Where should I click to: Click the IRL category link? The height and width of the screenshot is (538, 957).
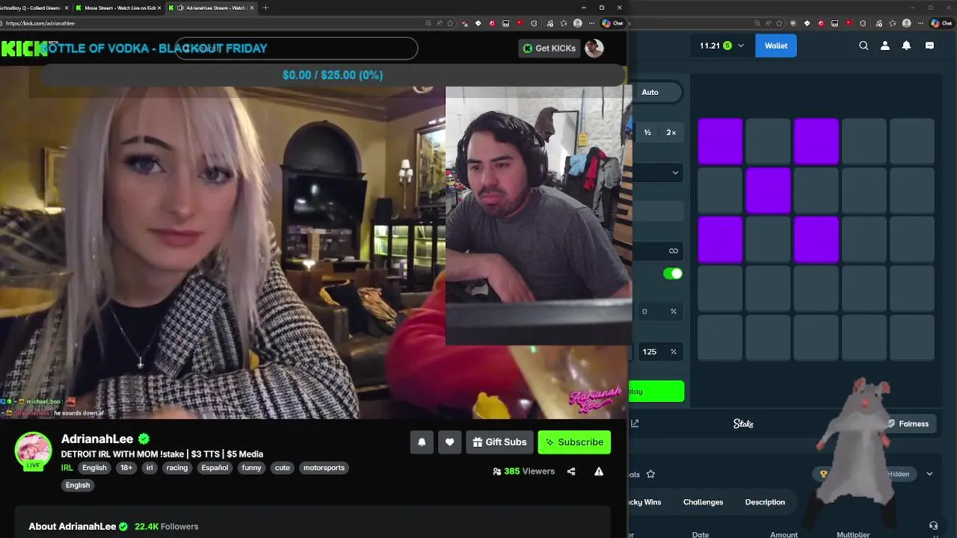(x=67, y=468)
